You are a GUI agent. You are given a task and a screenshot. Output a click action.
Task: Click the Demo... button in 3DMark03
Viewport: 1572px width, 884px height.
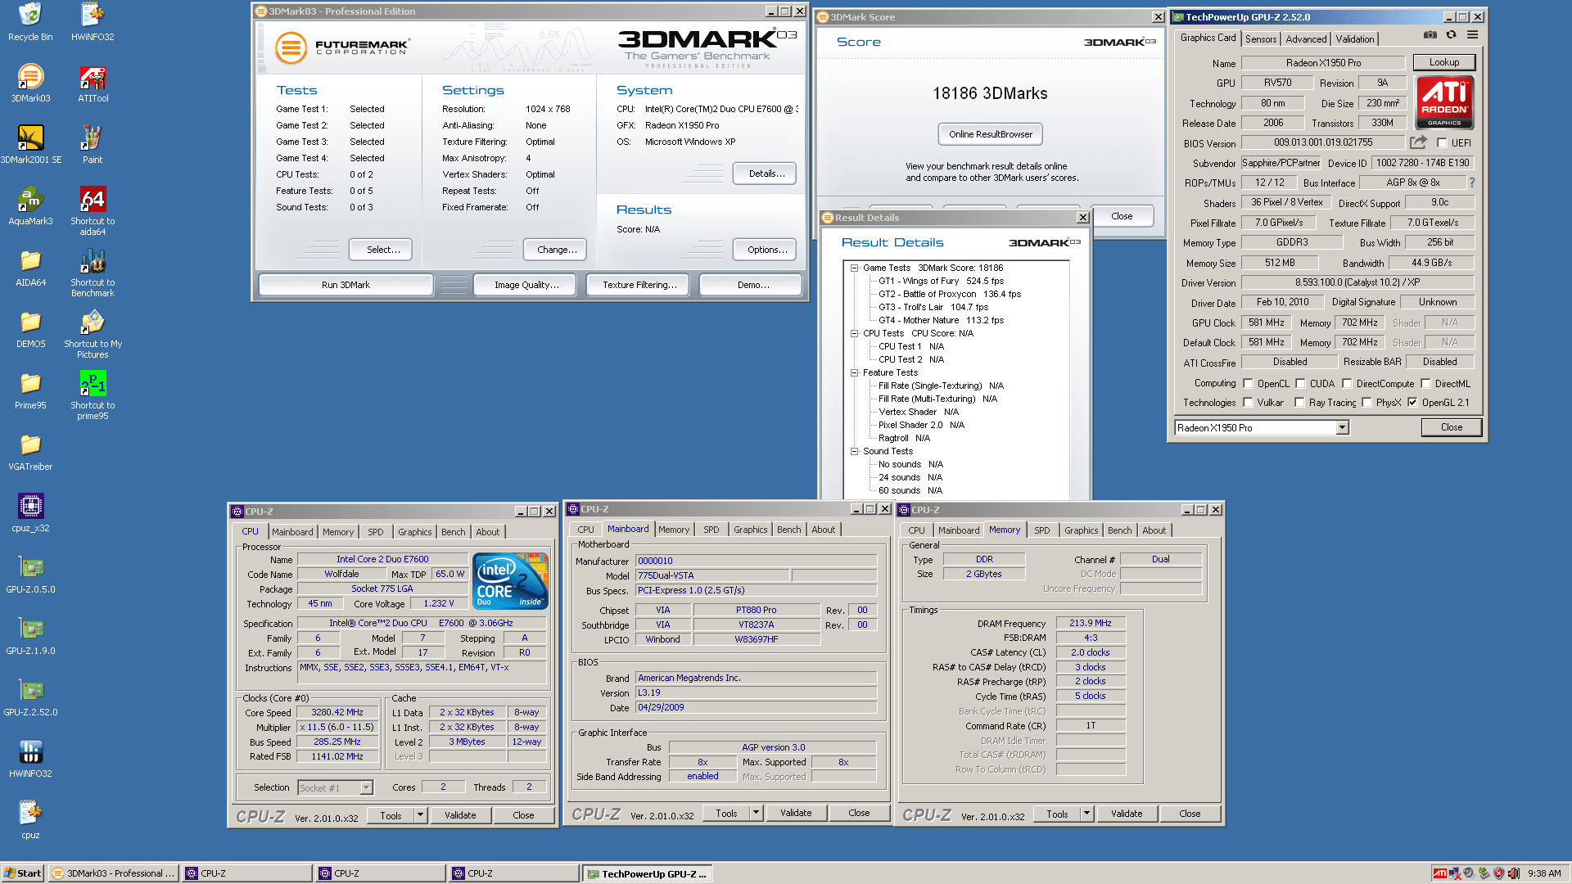(x=752, y=285)
